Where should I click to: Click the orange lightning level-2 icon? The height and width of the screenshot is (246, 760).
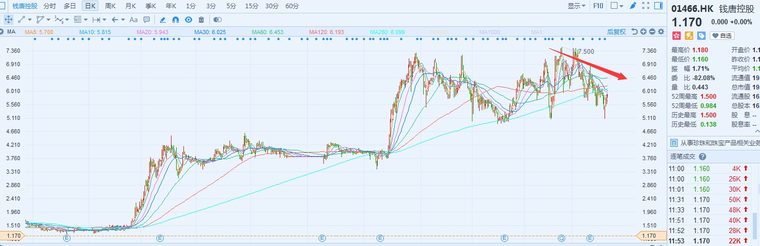(x=689, y=36)
